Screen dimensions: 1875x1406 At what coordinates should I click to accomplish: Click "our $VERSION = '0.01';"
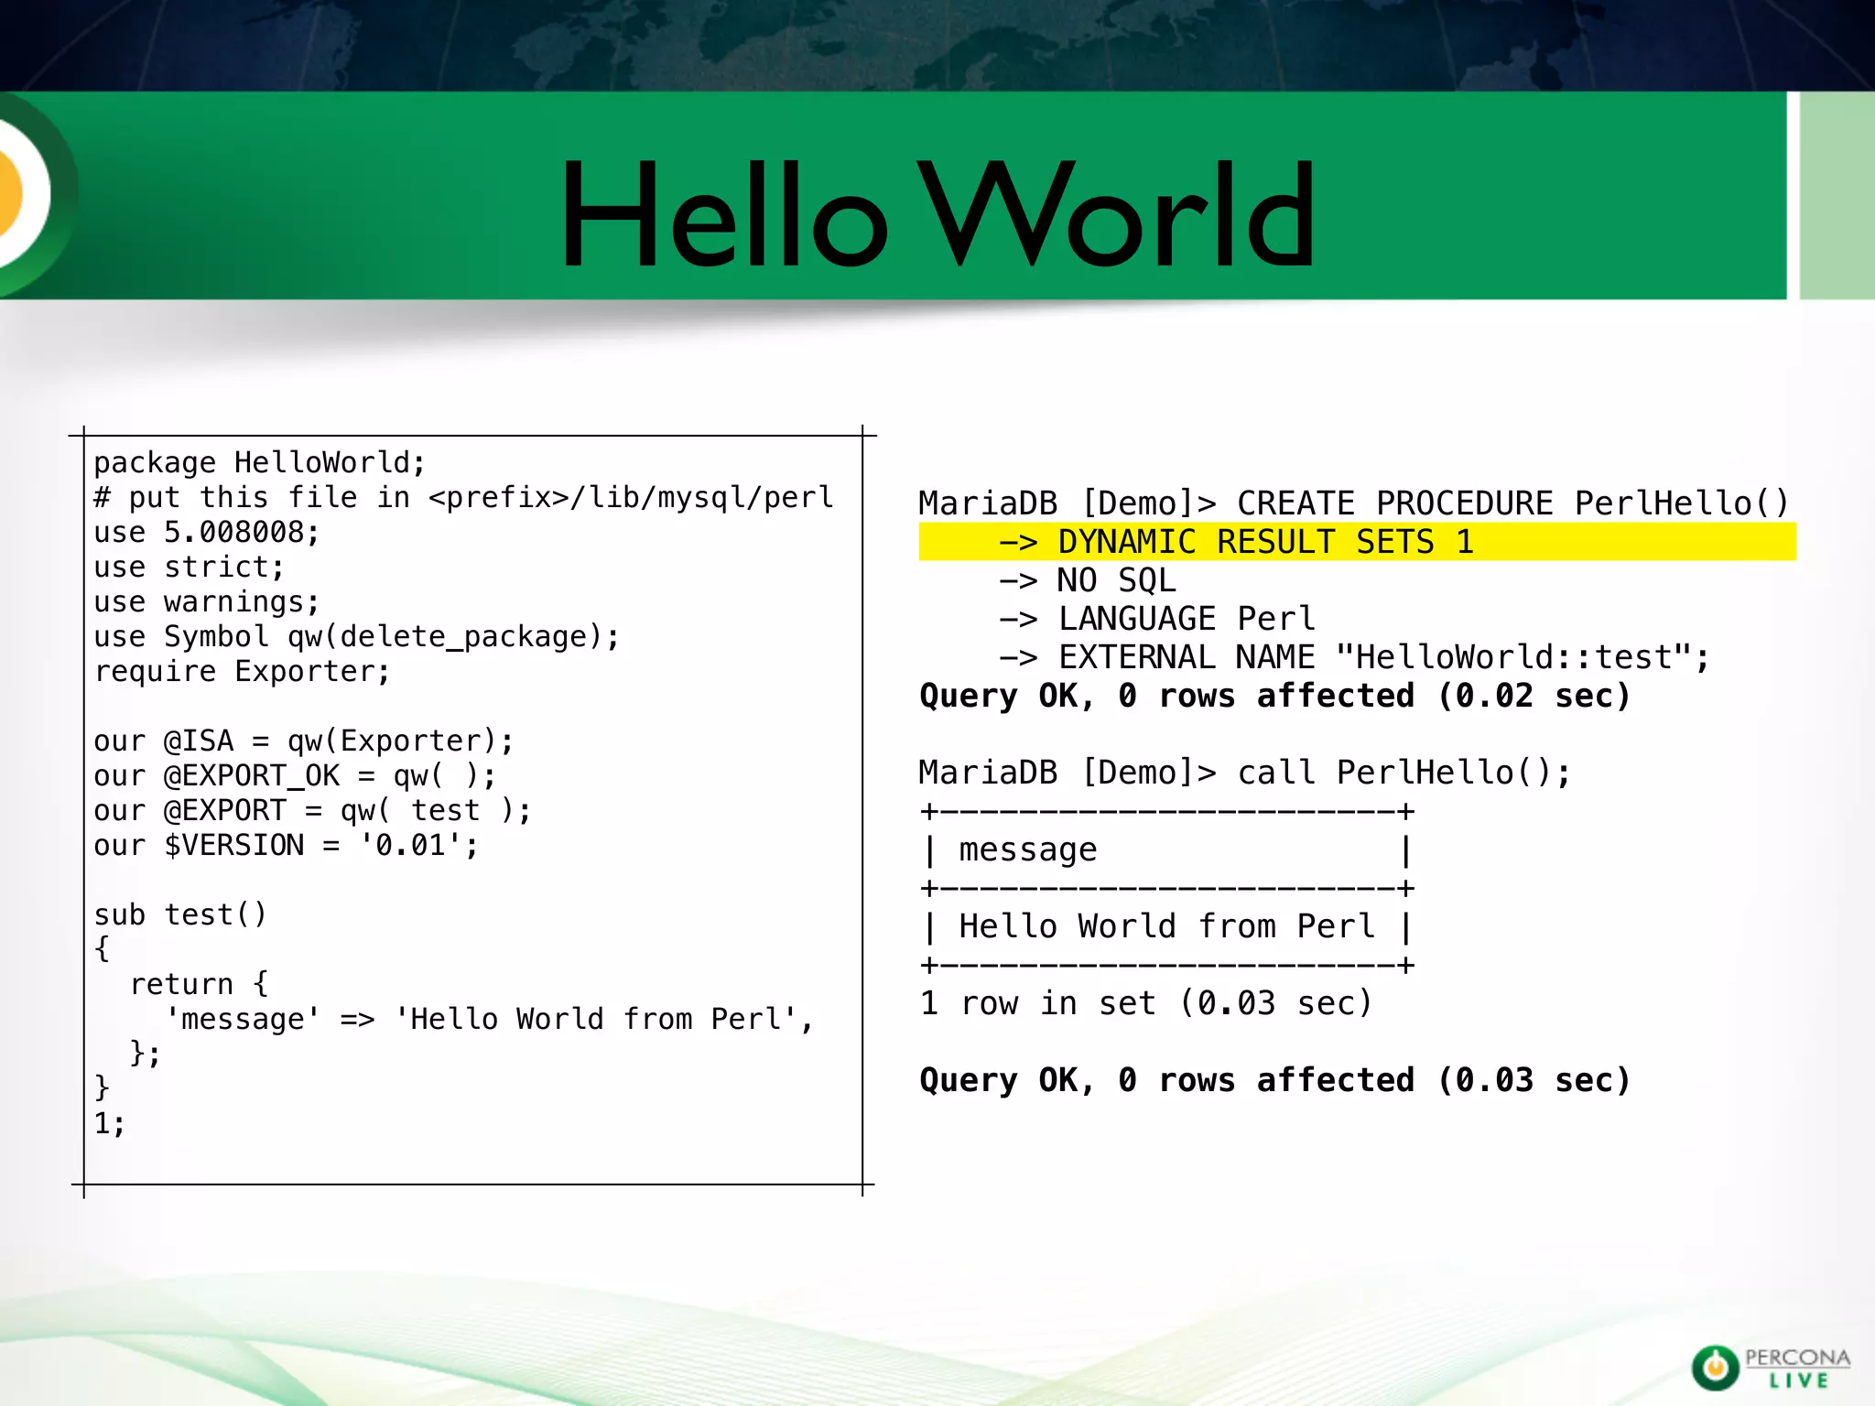click(x=287, y=846)
